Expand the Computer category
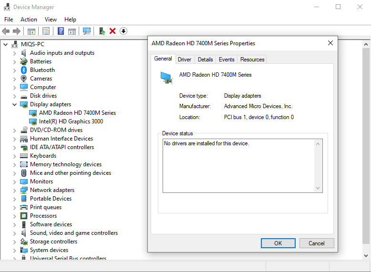 point(14,88)
